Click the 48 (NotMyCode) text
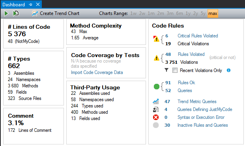The height and width of the screenshot is (146, 245). coord(24,41)
